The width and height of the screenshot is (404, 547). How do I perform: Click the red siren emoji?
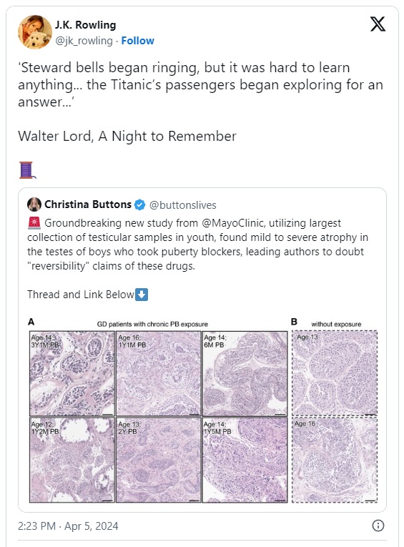tap(34, 223)
